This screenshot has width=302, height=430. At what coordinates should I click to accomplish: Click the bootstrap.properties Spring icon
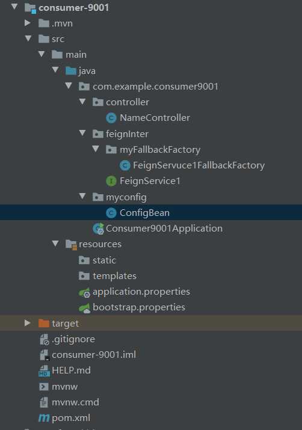[x=84, y=308]
